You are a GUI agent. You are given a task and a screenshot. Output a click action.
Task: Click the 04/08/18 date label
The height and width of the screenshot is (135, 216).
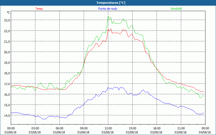(x=205, y=132)
